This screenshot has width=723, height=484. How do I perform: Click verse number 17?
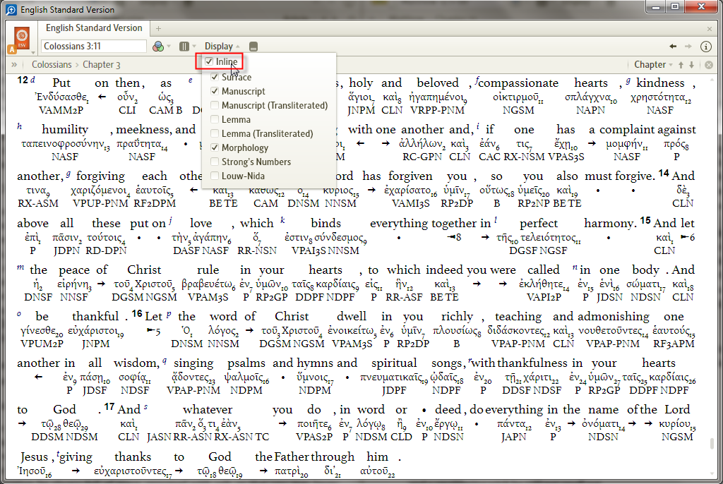point(109,406)
